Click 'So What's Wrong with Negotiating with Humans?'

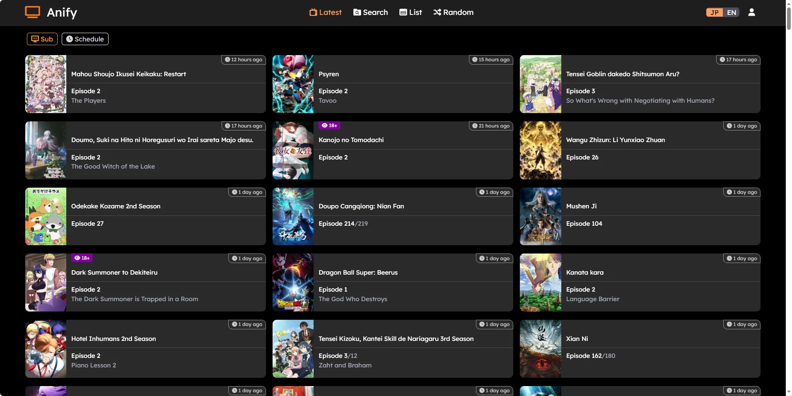coord(640,101)
